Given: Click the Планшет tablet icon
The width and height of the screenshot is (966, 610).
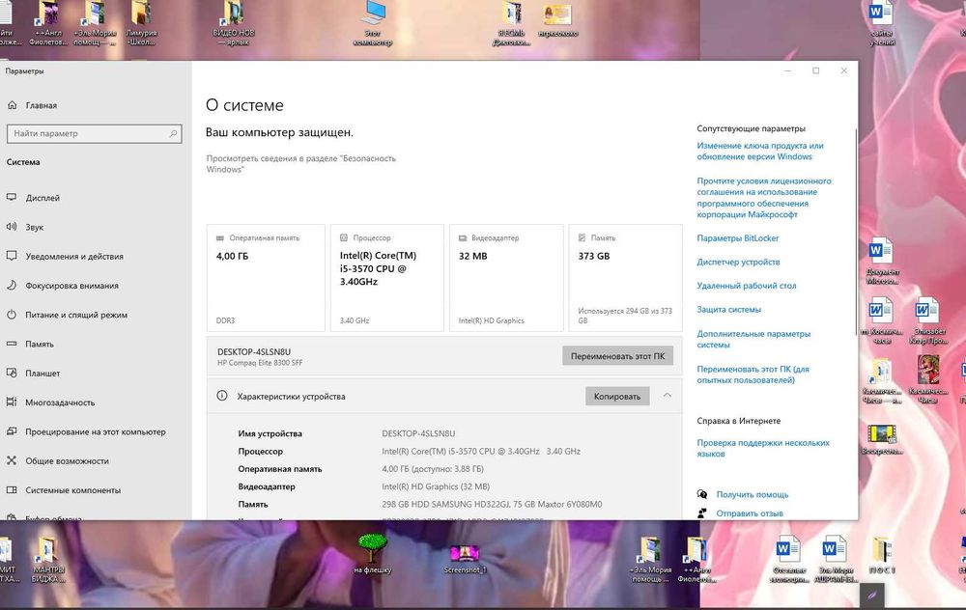Looking at the screenshot, I should [x=12, y=373].
